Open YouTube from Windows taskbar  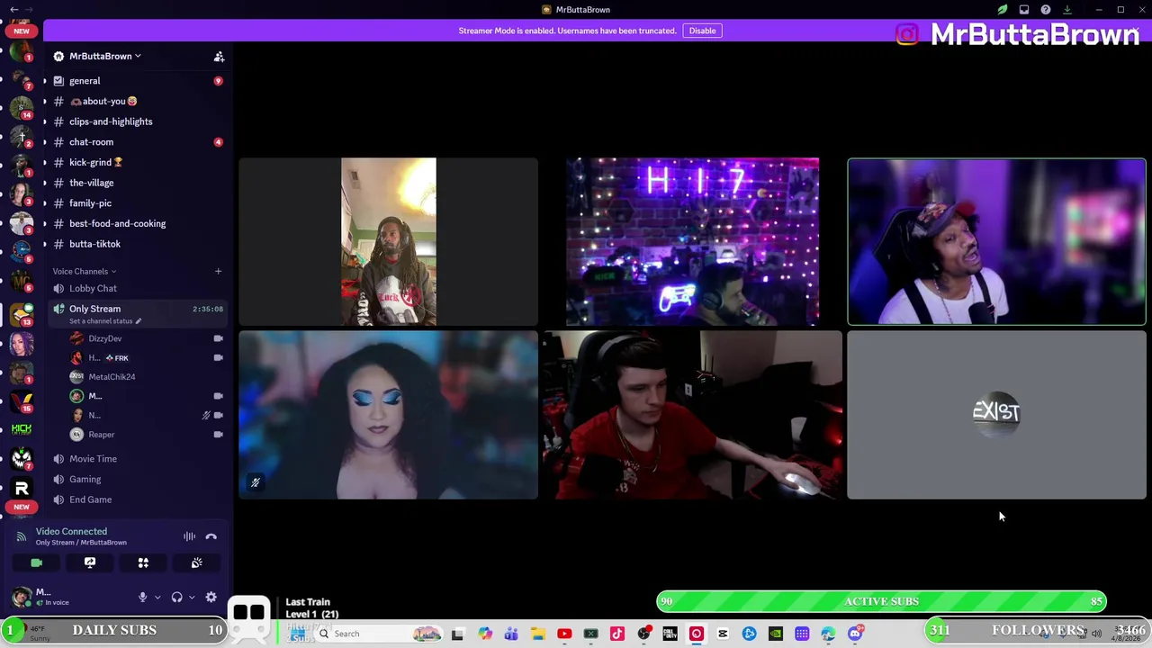coord(564,634)
